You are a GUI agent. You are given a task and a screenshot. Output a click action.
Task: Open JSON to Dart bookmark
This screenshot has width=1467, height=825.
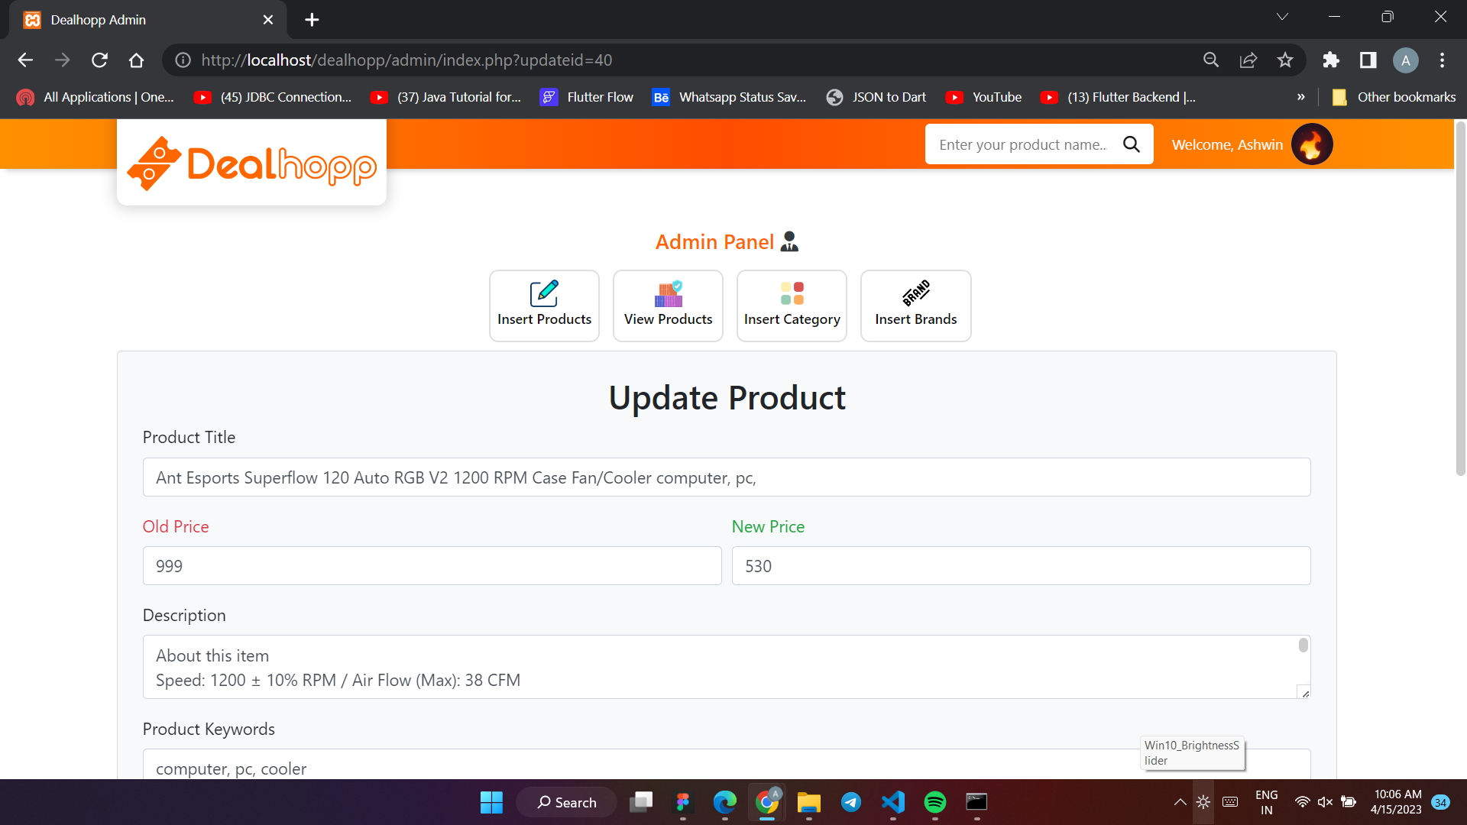click(876, 97)
